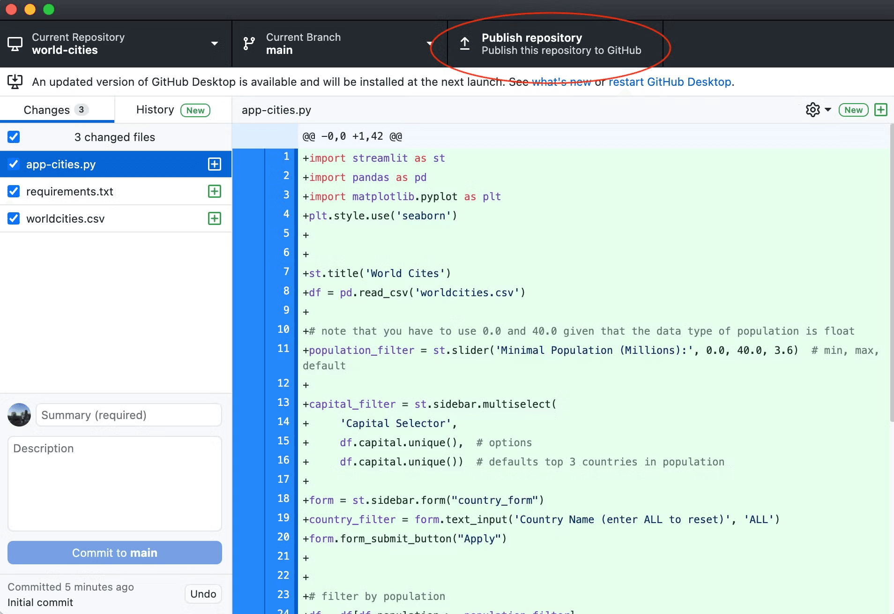Uncheck the requirements.txt file checkbox
This screenshot has height=614, width=894.
point(14,191)
